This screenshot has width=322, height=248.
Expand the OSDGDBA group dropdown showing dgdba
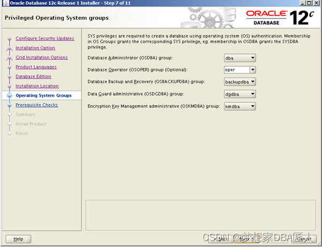pyautogui.click(x=240, y=94)
